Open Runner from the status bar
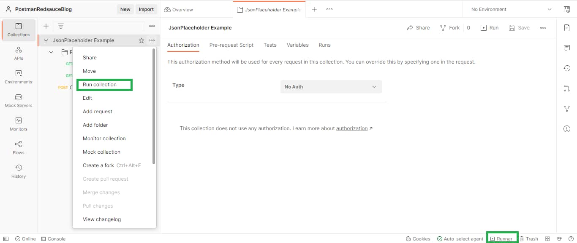 [x=501, y=239]
